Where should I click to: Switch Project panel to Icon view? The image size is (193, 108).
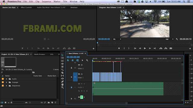(x=5, y=102)
